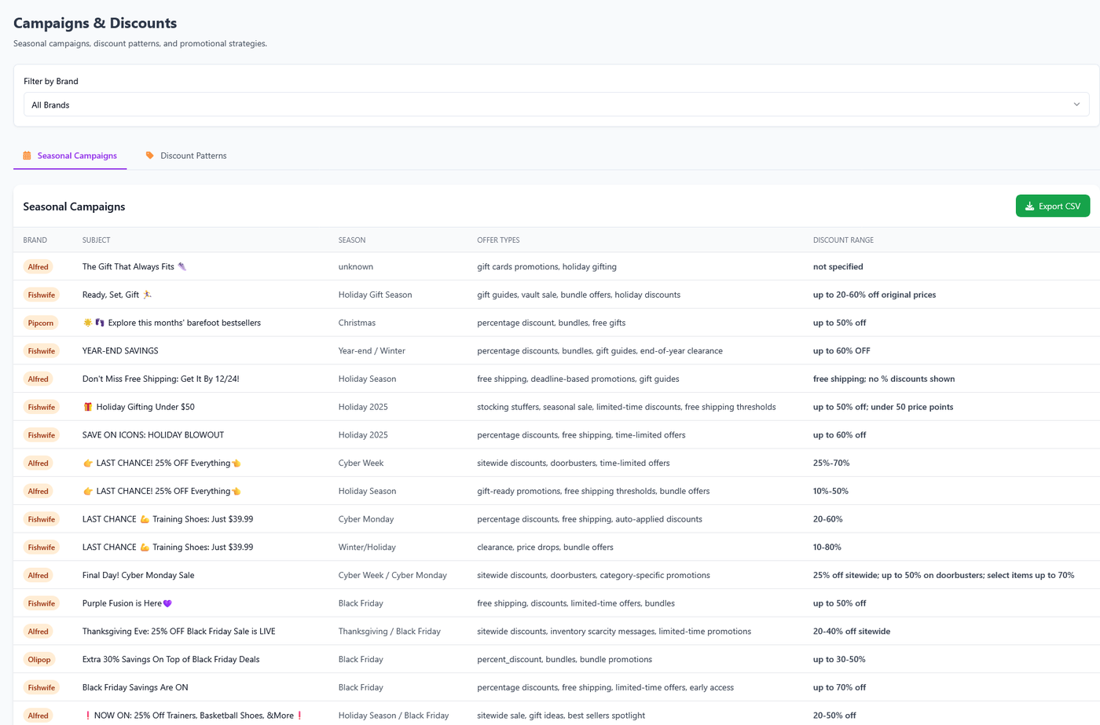Select "Don't Miss Free Shipping: Get It By 12/24!"
Screen dimensions: 1100x725
(161, 379)
